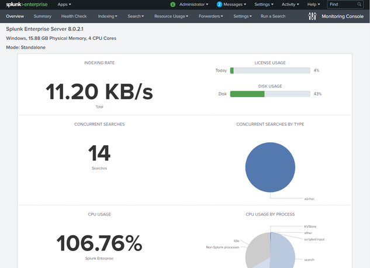Switch to the Summary tab
370x268 pixels.
[x=43, y=16]
